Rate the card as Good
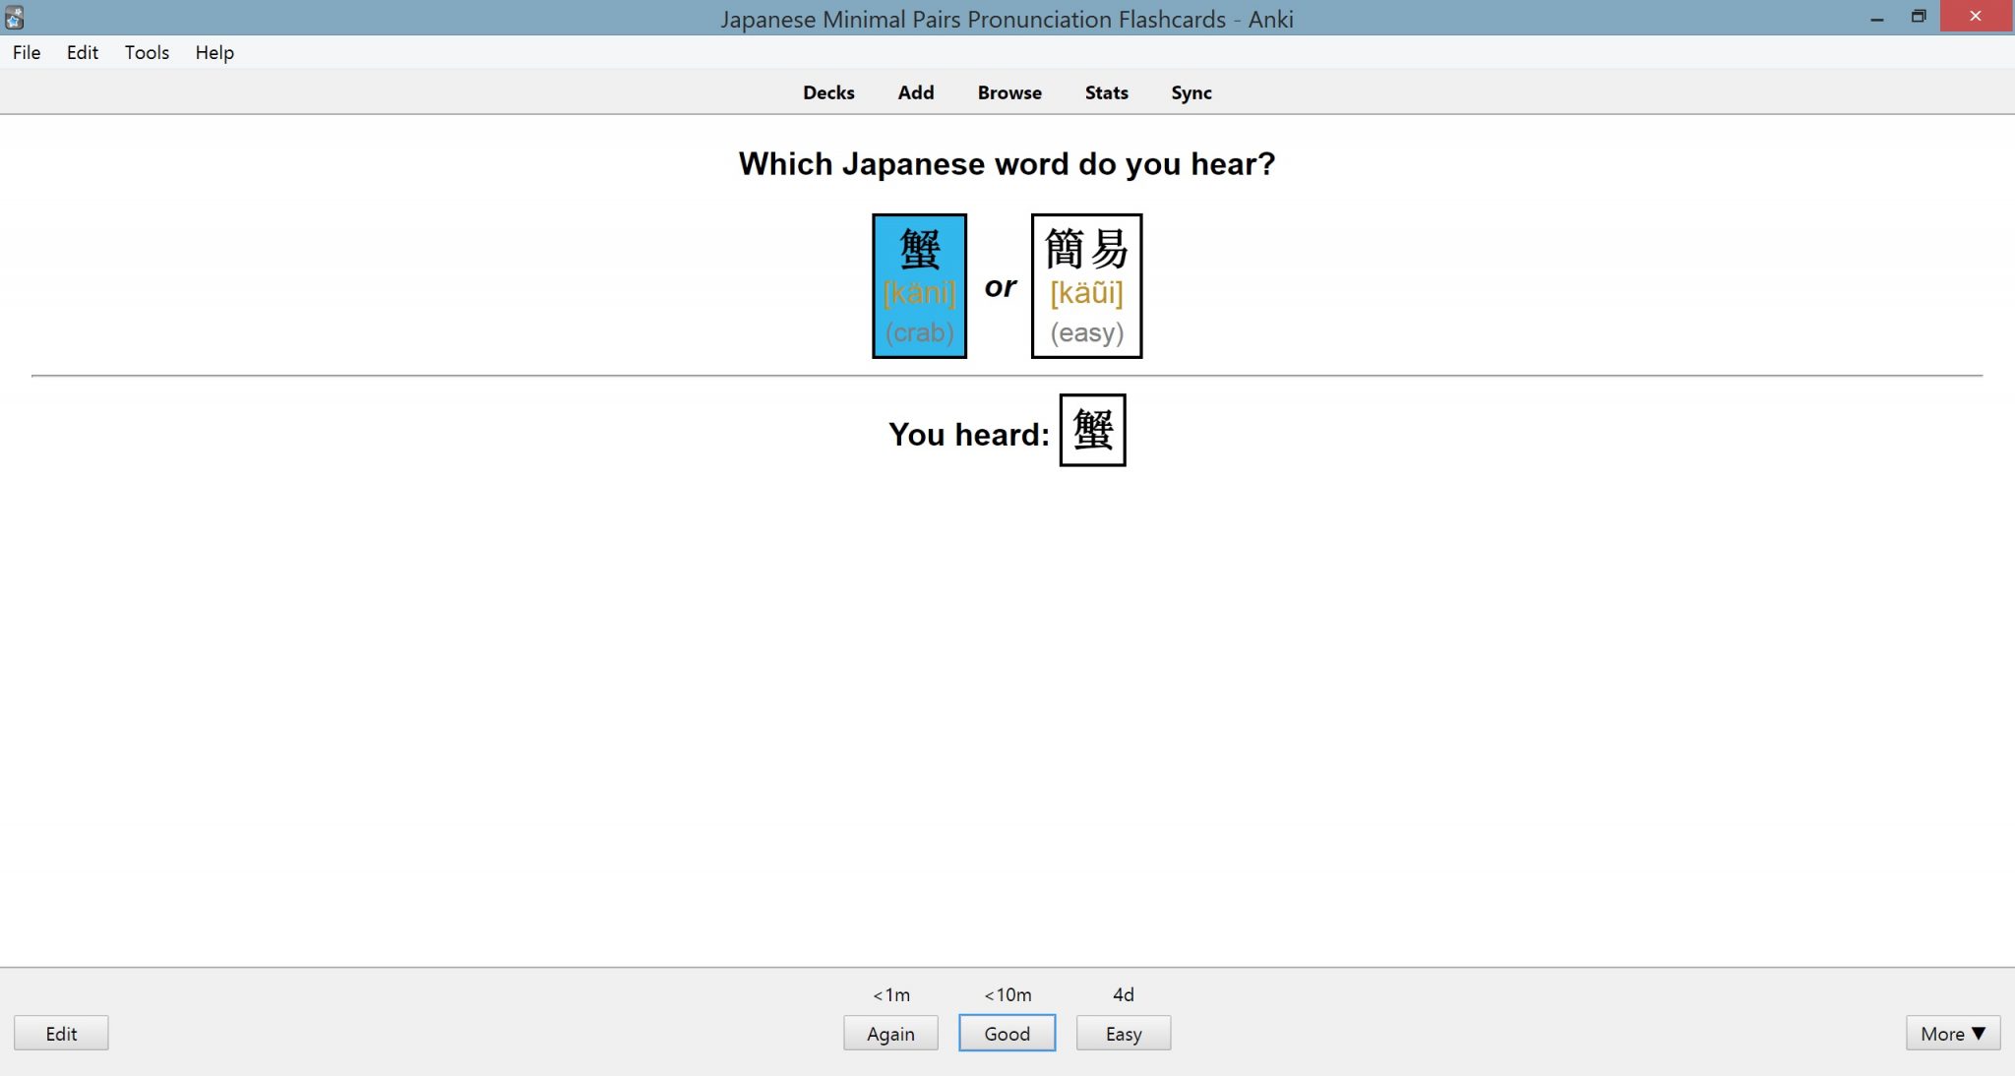Image resolution: width=2015 pixels, height=1076 pixels. pos(1007,1033)
